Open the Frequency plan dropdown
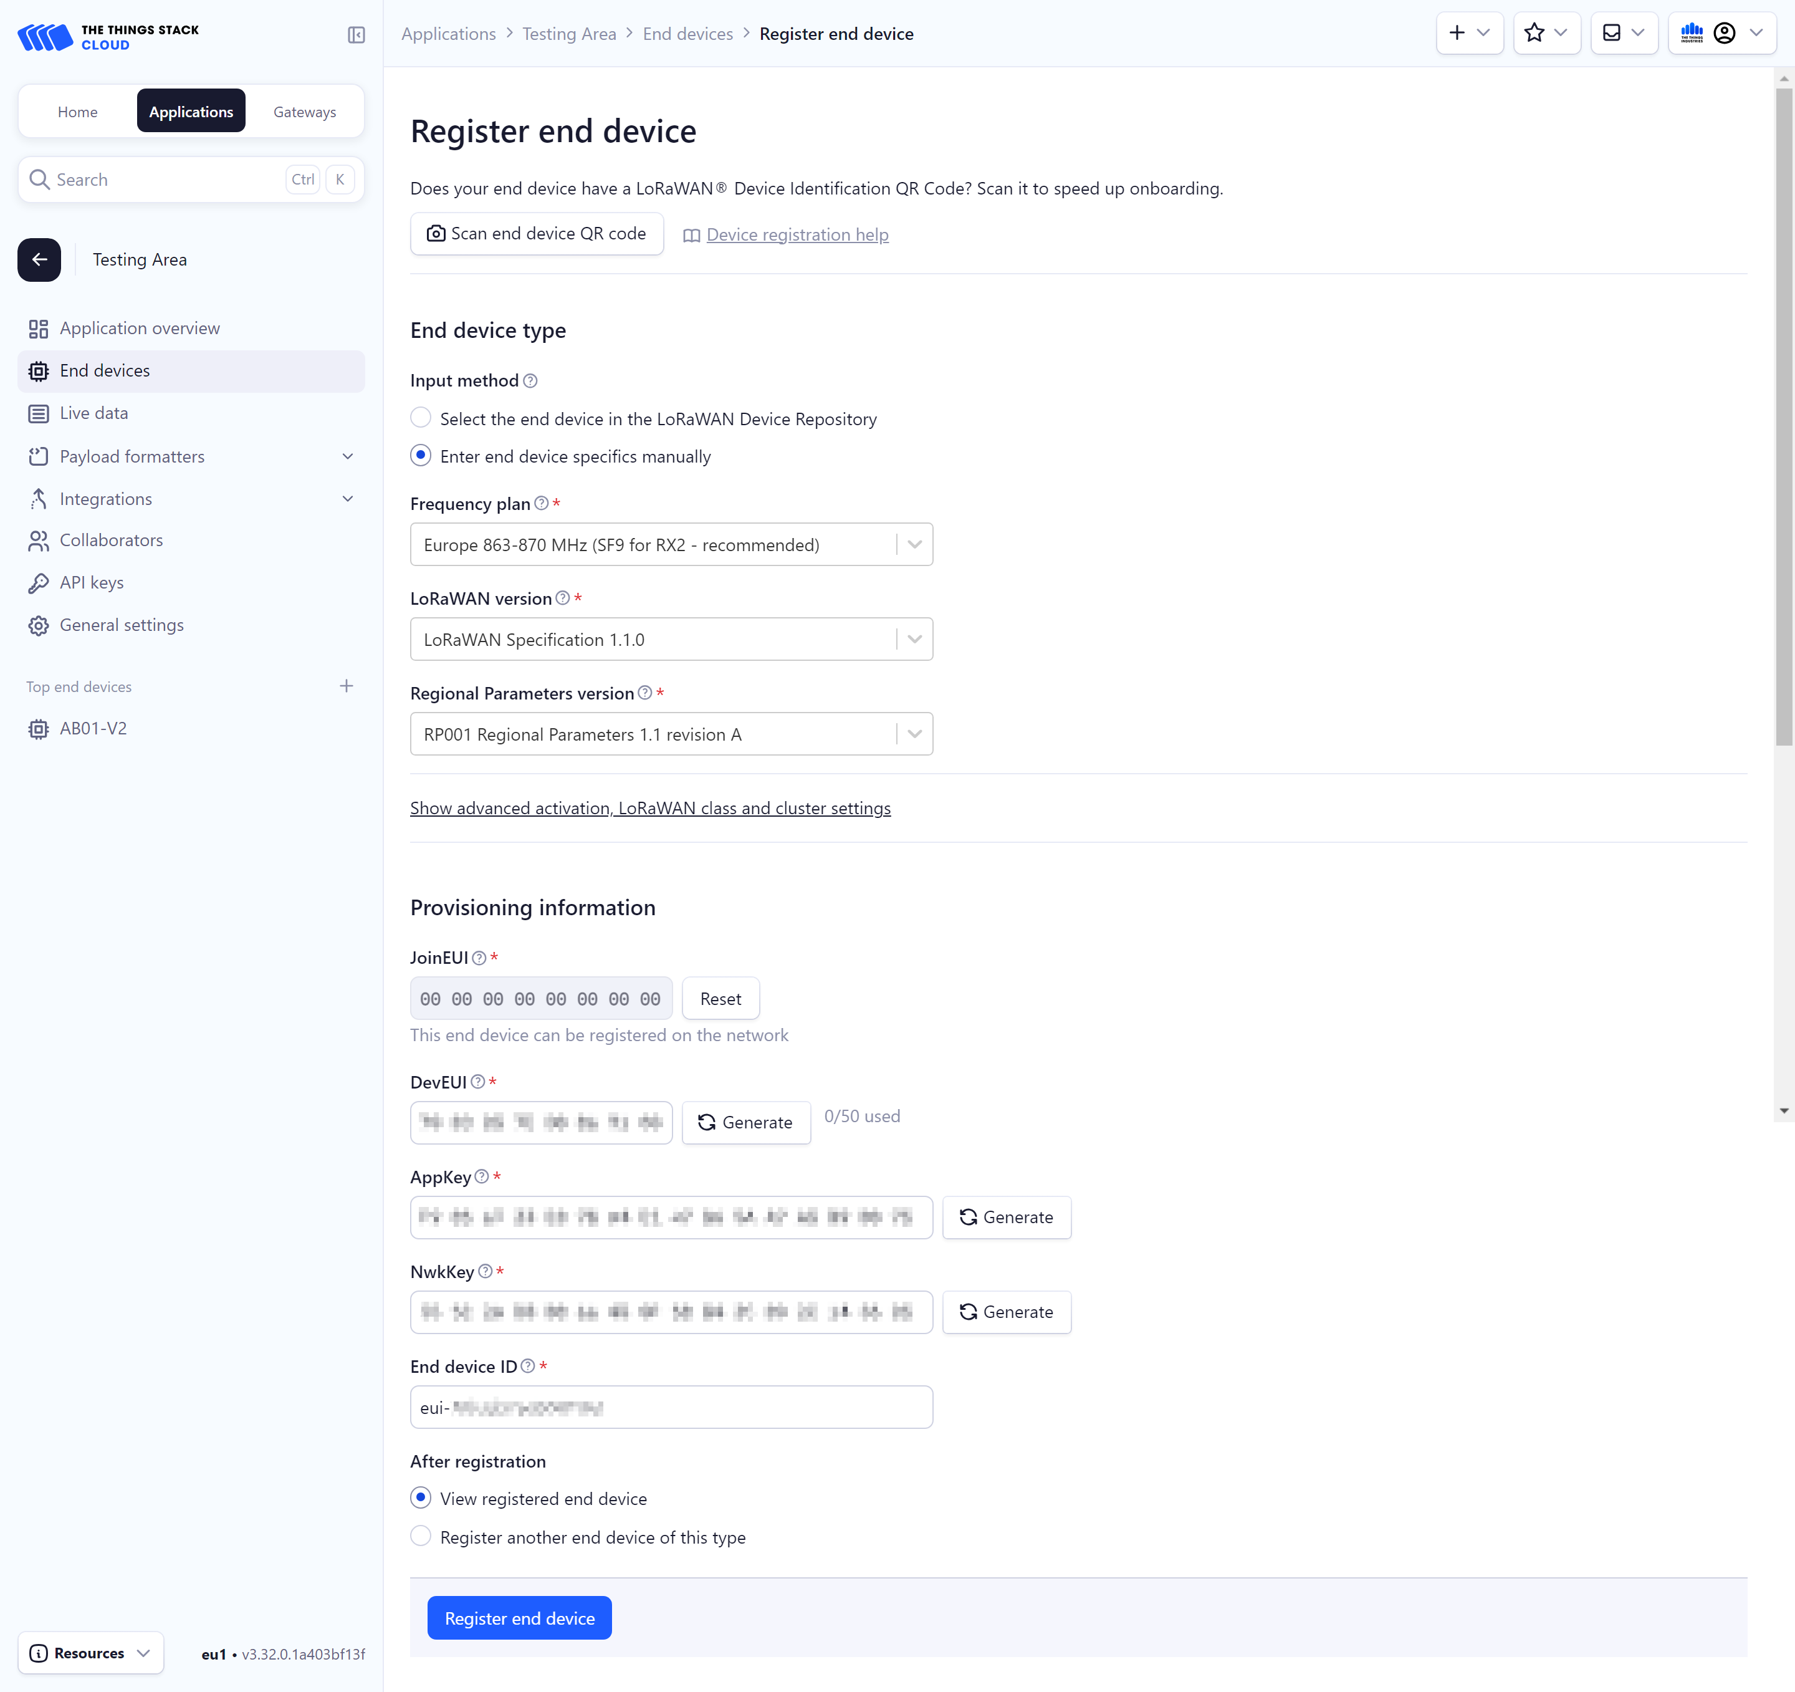The image size is (1795, 1692). coord(914,544)
